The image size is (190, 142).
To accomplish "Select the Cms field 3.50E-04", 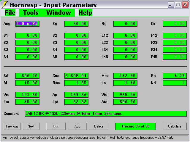I will coord(76,76).
